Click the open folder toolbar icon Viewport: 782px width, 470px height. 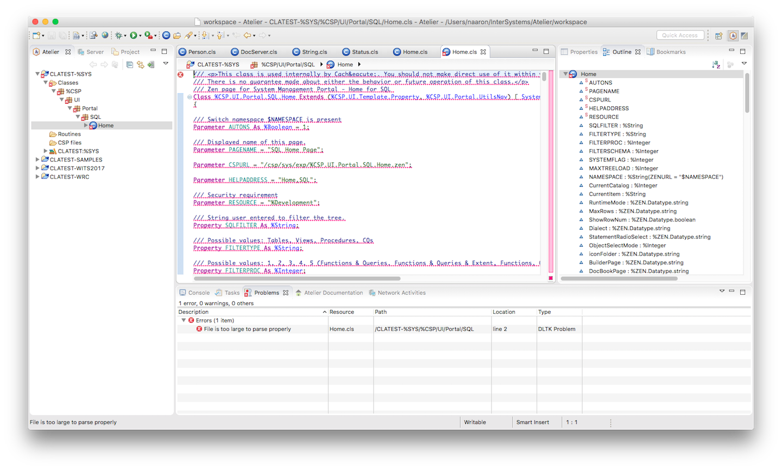click(x=177, y=35)
